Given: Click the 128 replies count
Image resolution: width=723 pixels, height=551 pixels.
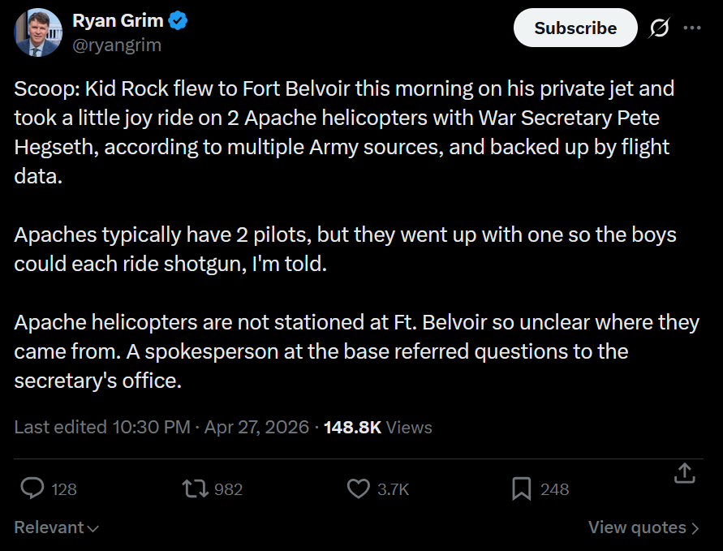Looking at the screenshot, I should (x=64, y=489).
